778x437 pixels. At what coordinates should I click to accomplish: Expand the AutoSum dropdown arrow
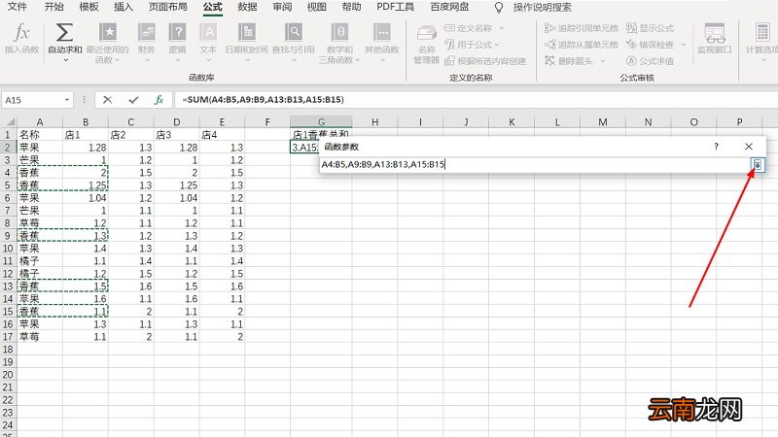[65, 60]
